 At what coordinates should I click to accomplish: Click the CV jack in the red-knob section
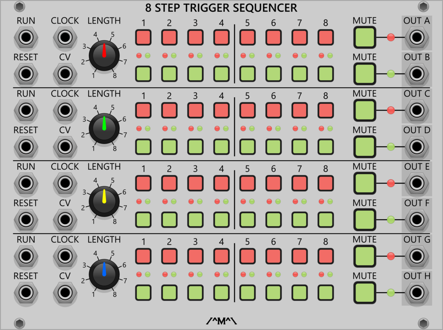[65, 74]
